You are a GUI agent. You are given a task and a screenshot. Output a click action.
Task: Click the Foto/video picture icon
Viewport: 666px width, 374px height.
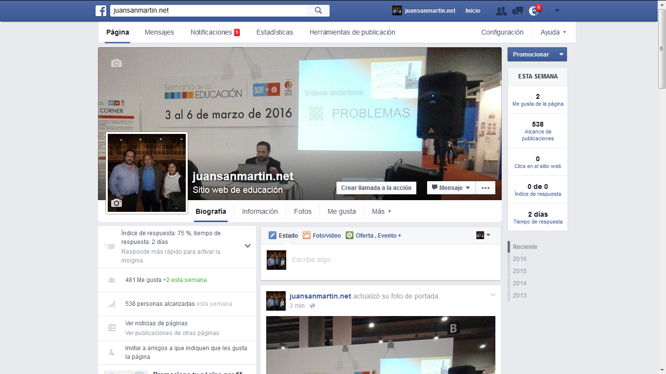coord(307,235)
